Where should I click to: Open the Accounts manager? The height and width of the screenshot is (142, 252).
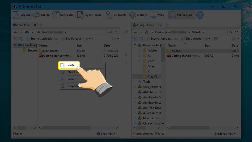tap(116, 15)
